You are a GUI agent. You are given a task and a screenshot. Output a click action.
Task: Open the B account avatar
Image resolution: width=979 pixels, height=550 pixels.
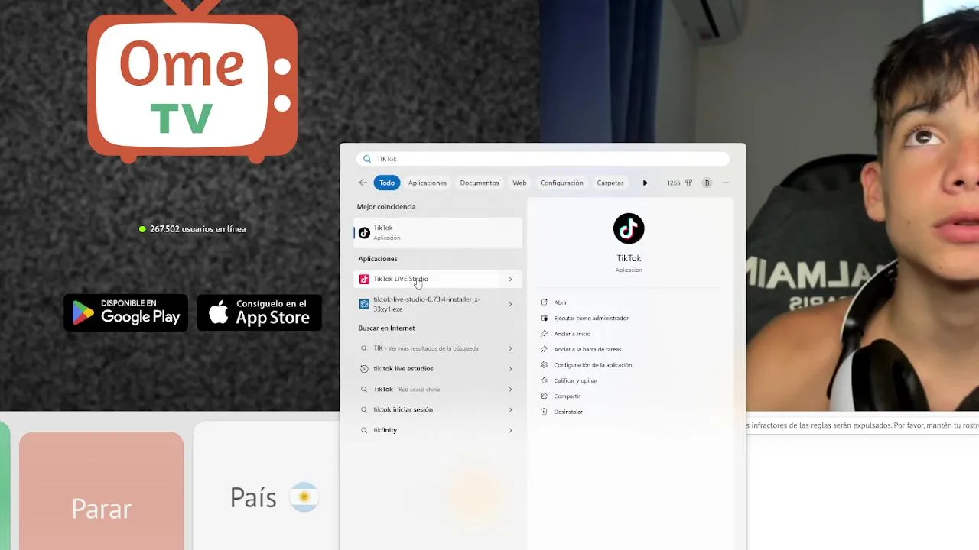coord(707,183)
